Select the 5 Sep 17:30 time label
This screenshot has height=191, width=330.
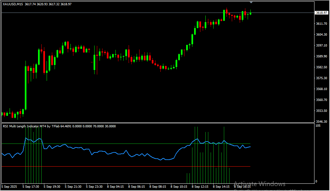[31, 187]
